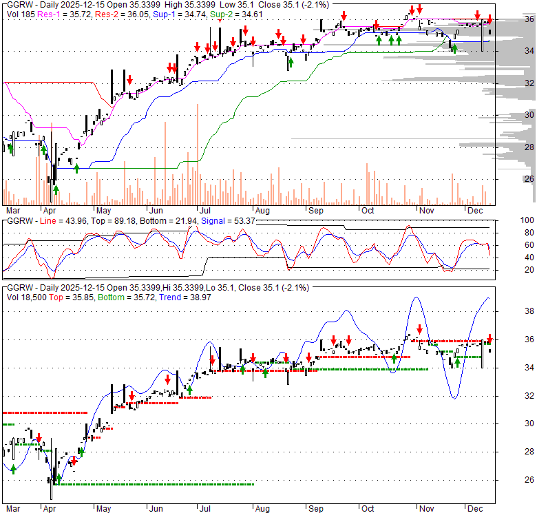Click the Jul month label under top chart

tap(204, 211)
